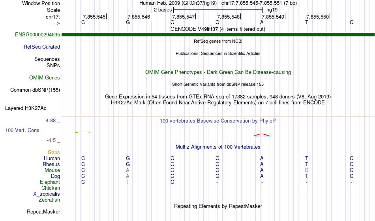Select the Layered H3K27Ac track label
Viewport: 375px width, 221px height.
tap(26, 108)
